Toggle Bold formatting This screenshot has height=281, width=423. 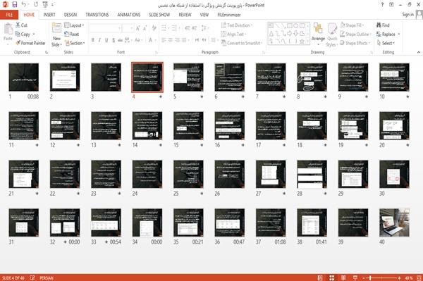93,40
